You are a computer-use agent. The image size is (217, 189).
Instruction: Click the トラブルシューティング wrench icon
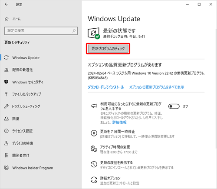(7, 106)
